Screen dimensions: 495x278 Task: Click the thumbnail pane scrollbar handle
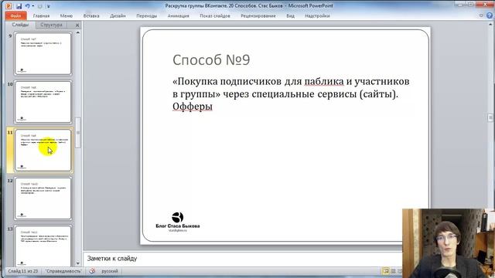point(78,132)
